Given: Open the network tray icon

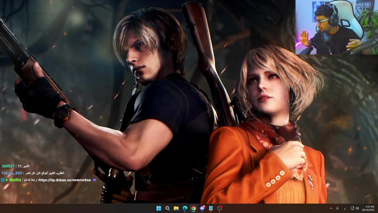Looking at the screenshot, I should pyautogui.click(x=352, y=208).
